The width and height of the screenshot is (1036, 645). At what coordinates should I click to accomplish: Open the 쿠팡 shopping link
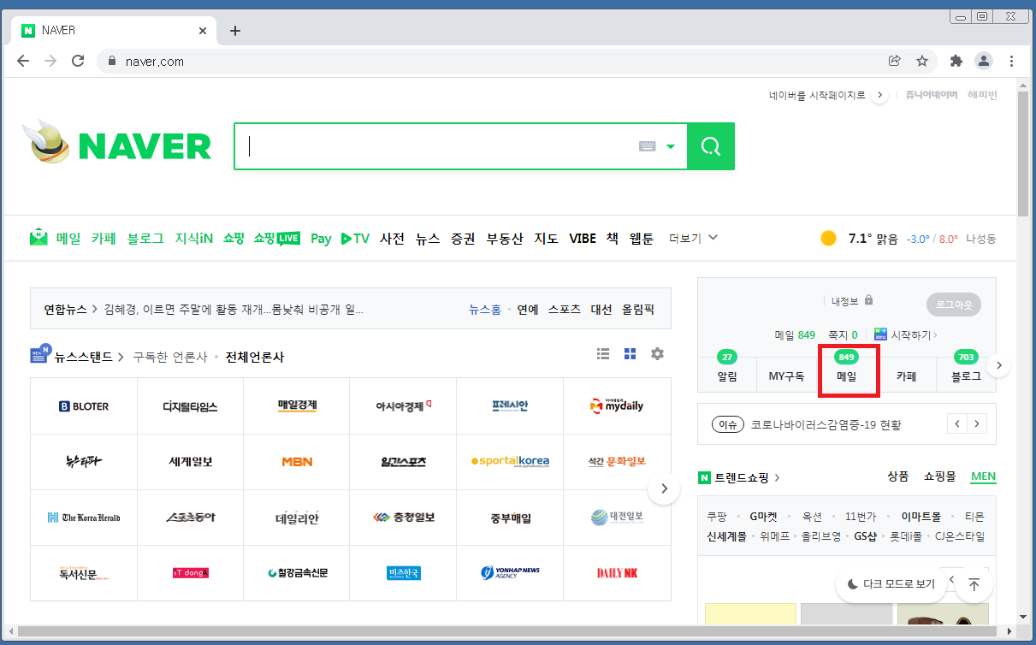717,517
